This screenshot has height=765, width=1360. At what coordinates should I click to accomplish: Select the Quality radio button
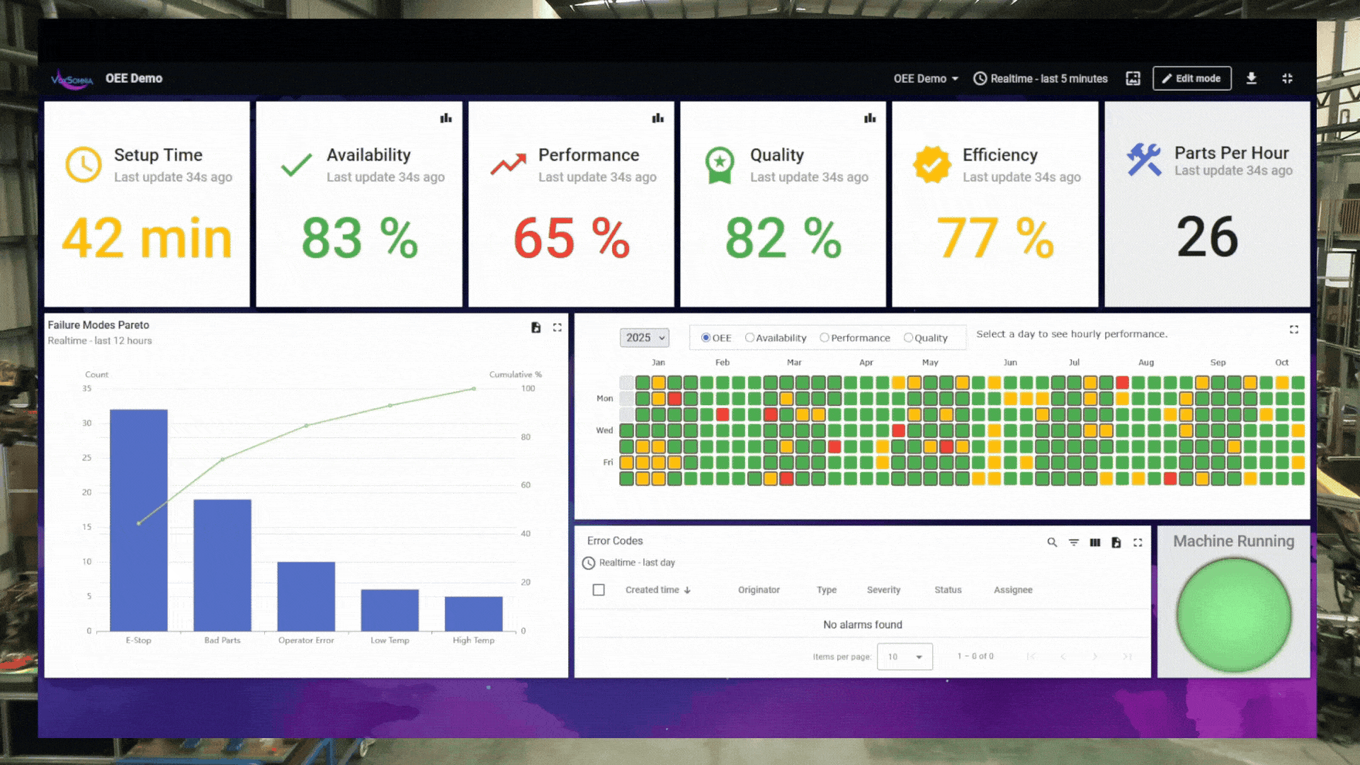tap(908, 338)
